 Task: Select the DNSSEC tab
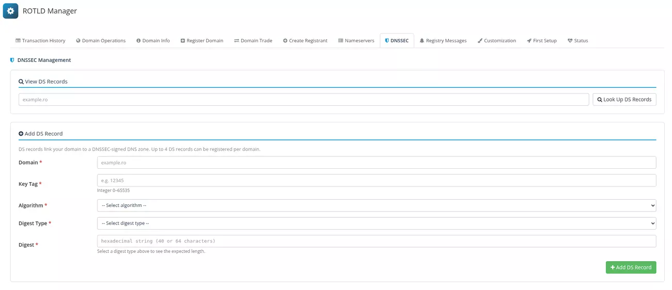396,41
